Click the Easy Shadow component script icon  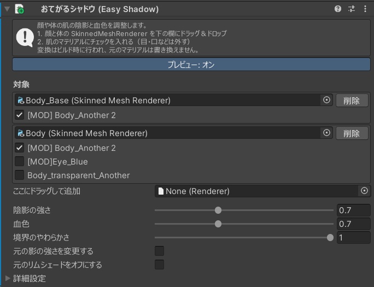pyautogui.click(x=20, y=9)
